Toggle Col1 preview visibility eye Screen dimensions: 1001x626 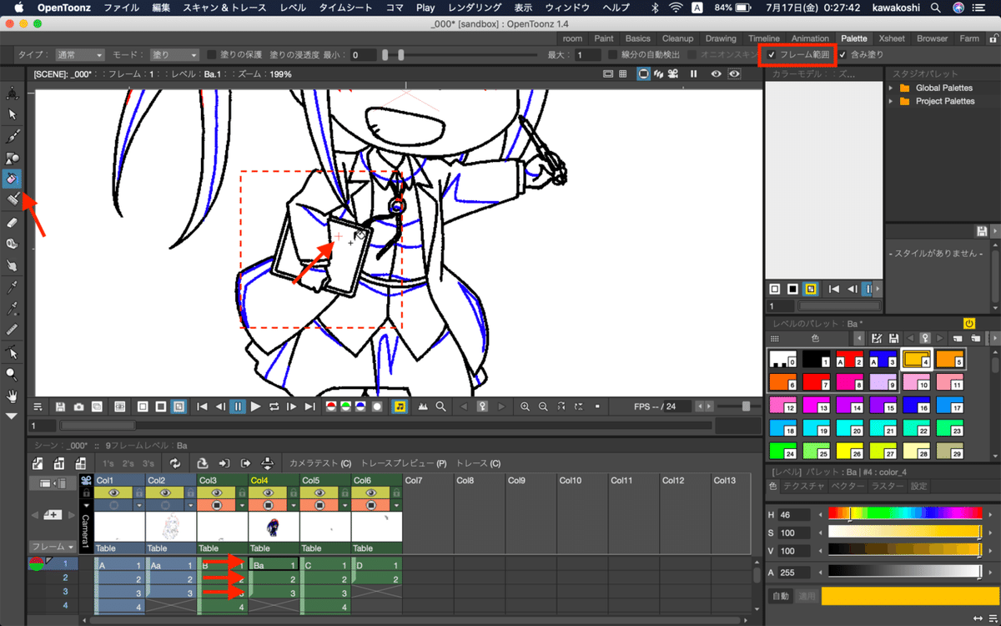(x=113, y=493)
